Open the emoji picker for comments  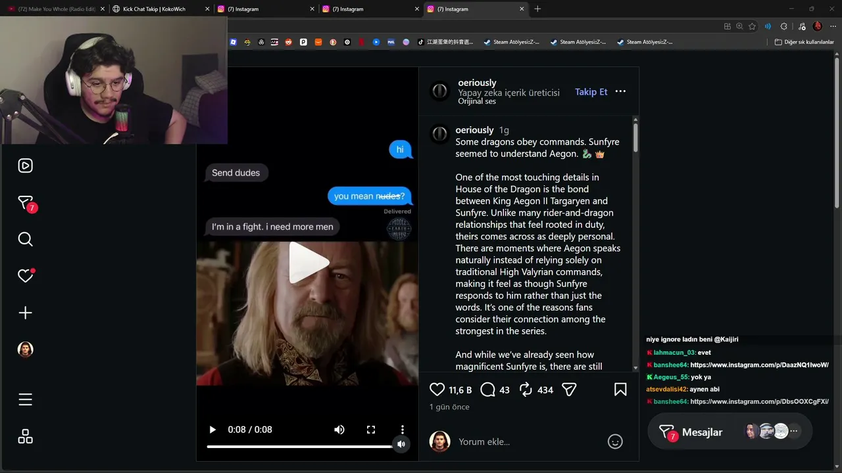pyautogui.click(x=615, y=441)
